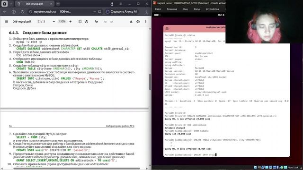Open the browser profile icon in title bar
Image resolution: width=303 pixels, height=170 pixels.
pyautogui.click(x=112, y=4)
